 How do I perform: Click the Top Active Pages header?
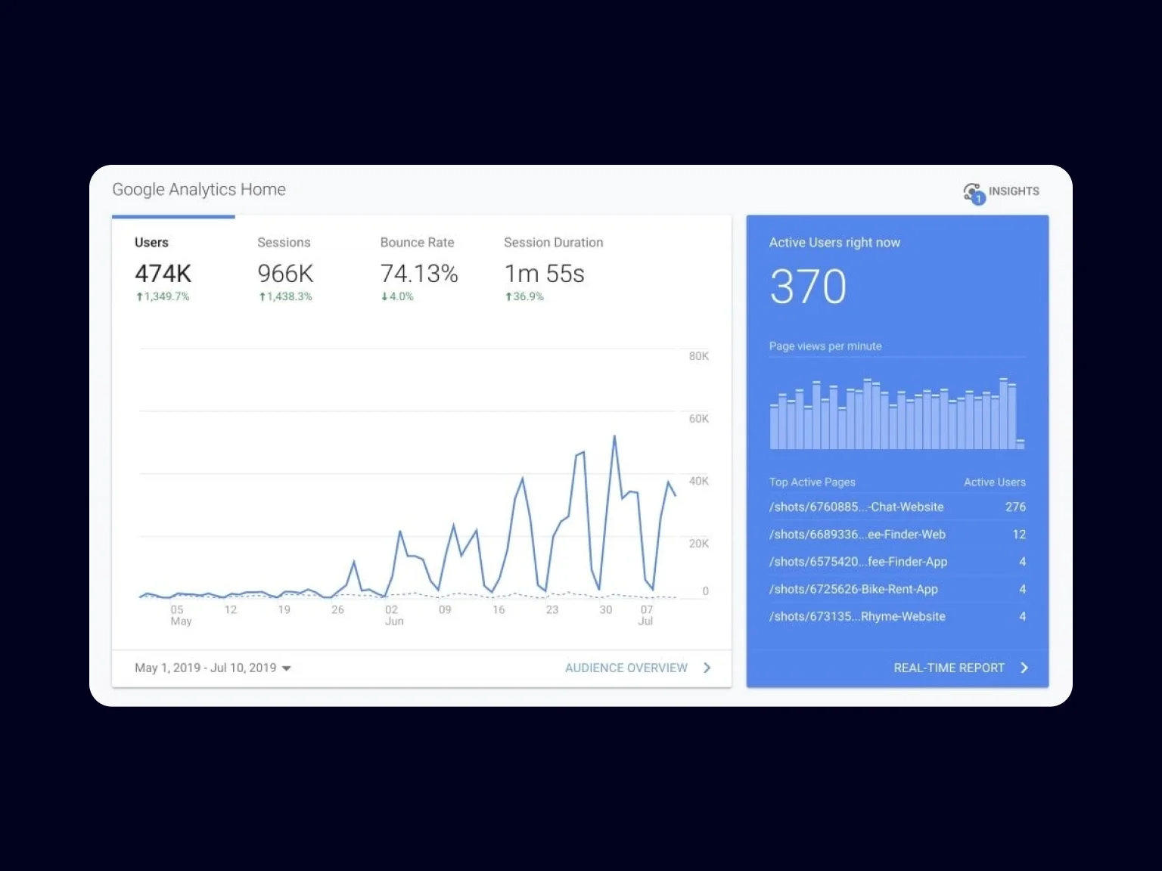812,482
